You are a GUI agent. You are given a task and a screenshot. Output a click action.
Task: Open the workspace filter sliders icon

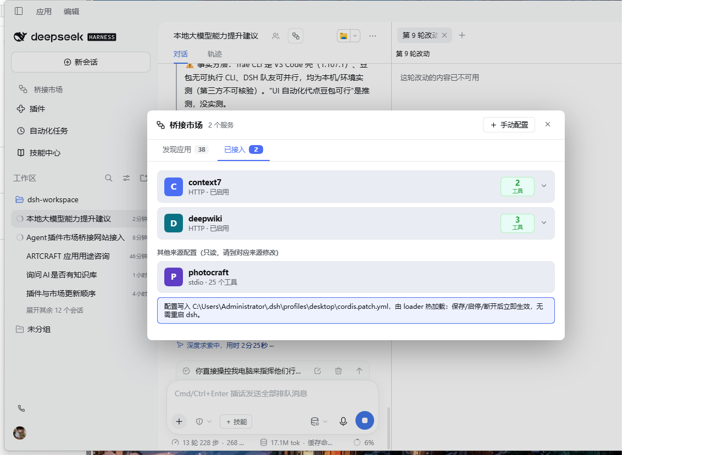[x=126, y=178]
